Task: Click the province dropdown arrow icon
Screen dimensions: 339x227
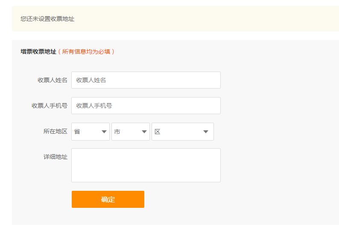Action: [104, 132]
